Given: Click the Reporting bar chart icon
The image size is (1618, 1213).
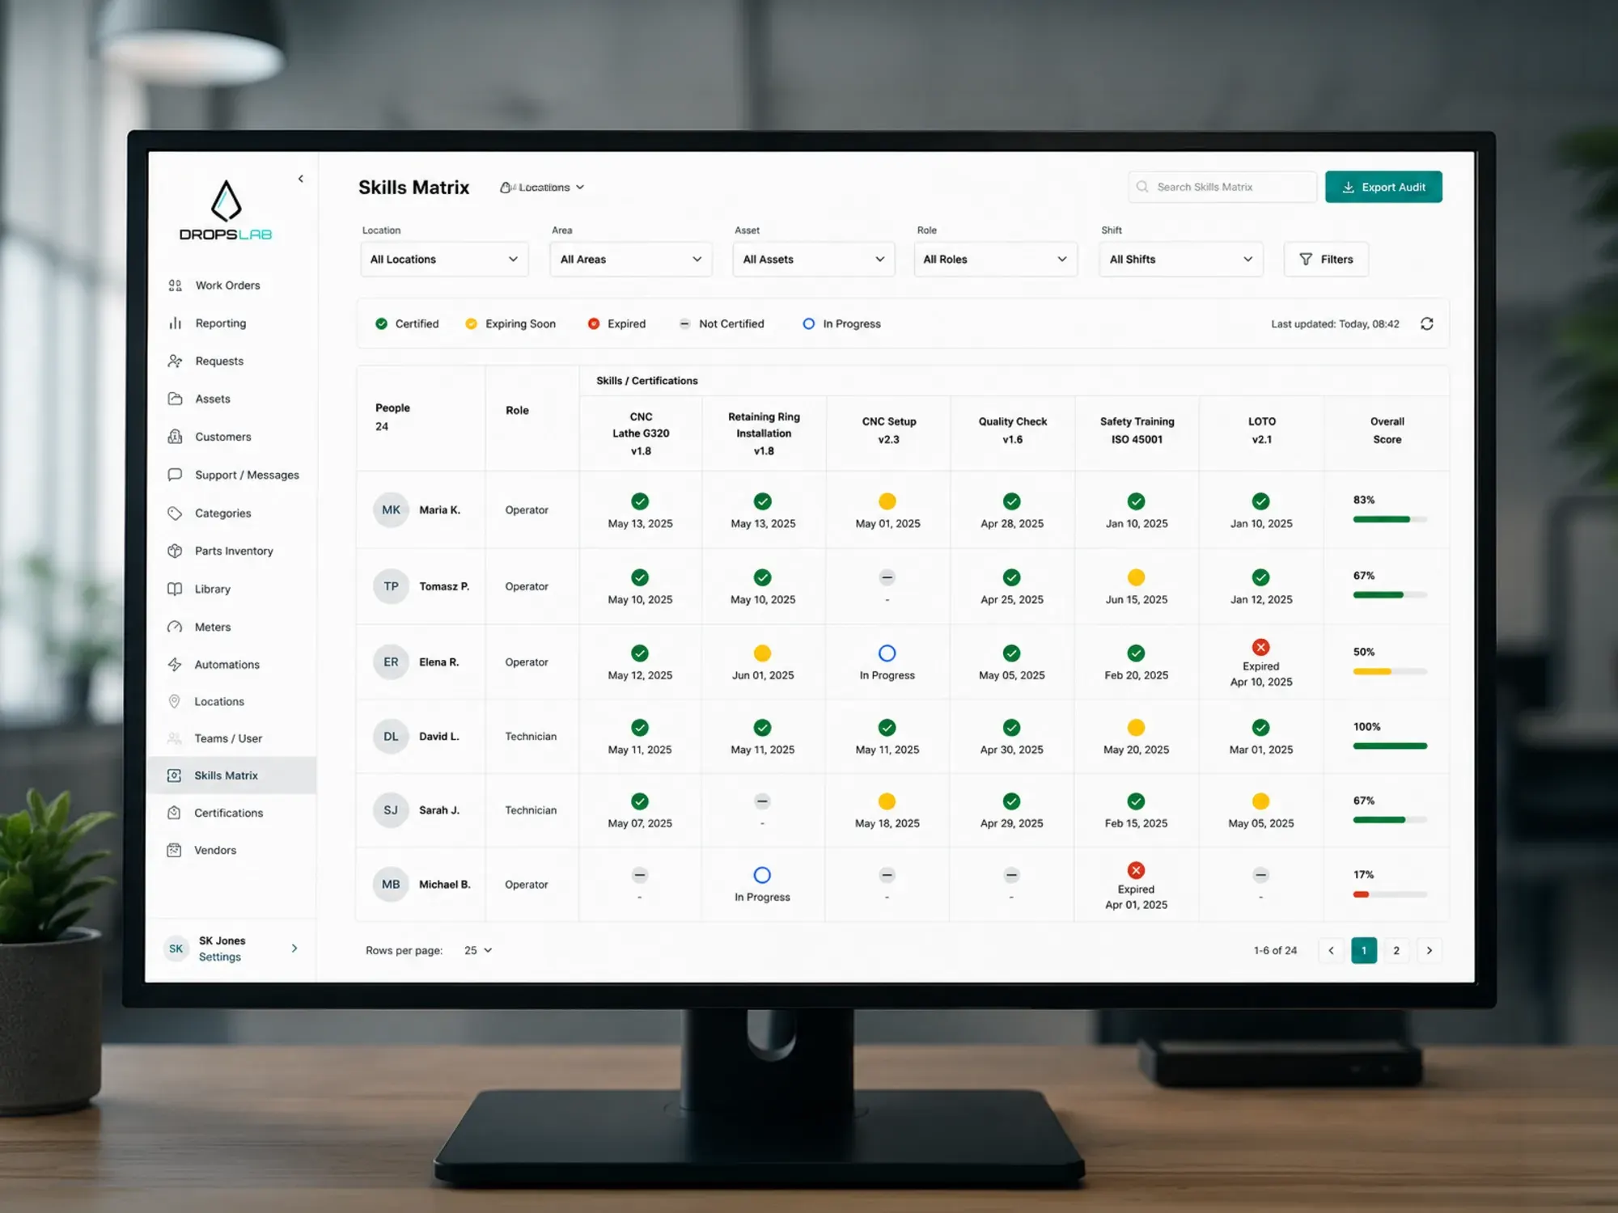Looking at the screenshot, I should (x=175, y=323).
